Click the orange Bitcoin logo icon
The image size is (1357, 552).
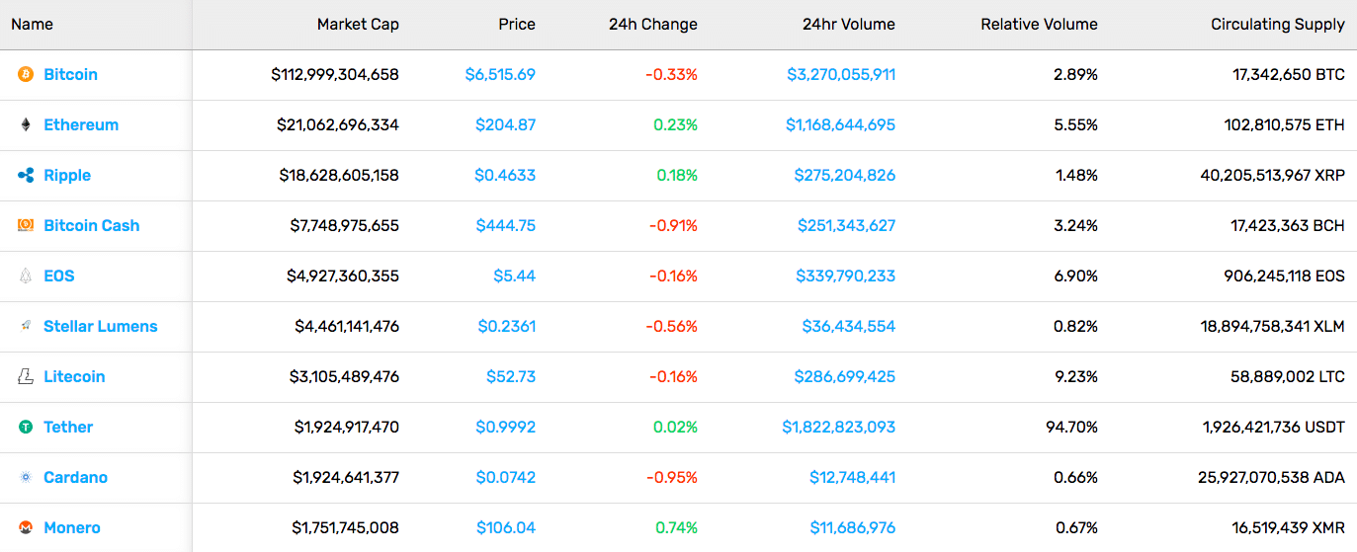click(26, 74)
